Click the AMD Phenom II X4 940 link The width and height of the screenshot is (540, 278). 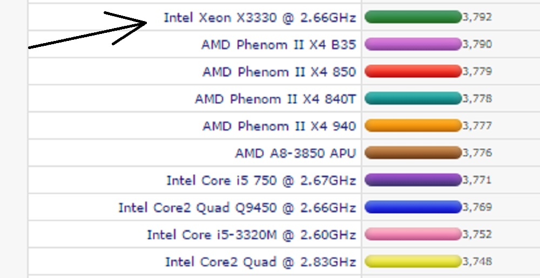coord(279,126)
